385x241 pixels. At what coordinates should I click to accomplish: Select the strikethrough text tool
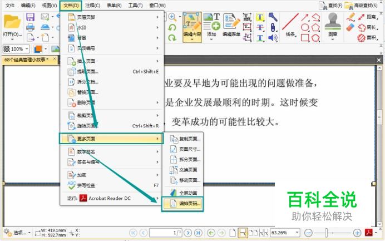pos(260,27)
